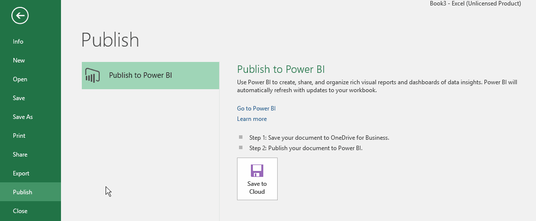Click the Power BI chart icon
This screenshot has height=221, width=536.
(93, 75)
